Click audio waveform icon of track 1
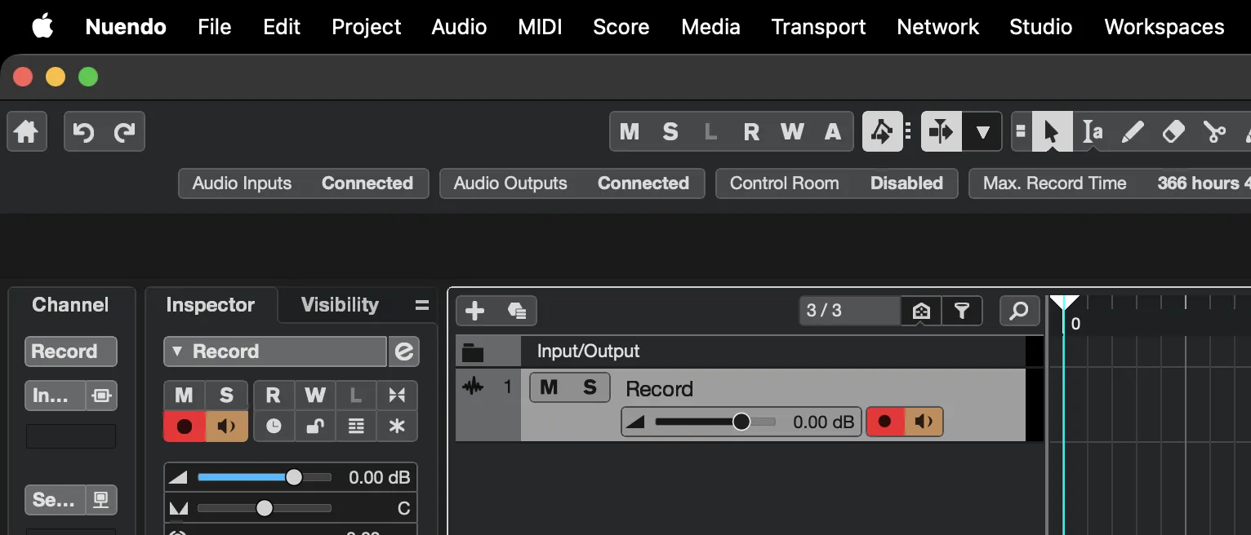The width and height of the screenshot is (1251, 535). (x=473, y=386)
